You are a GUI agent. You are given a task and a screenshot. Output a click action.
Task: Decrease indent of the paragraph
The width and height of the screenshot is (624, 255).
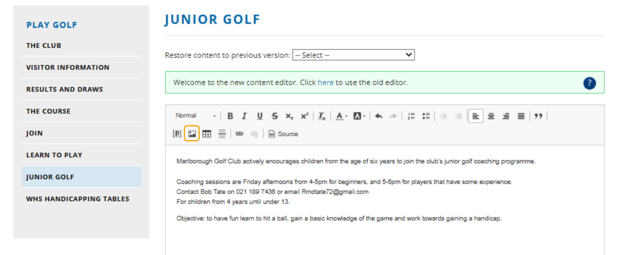click(443, 116)
